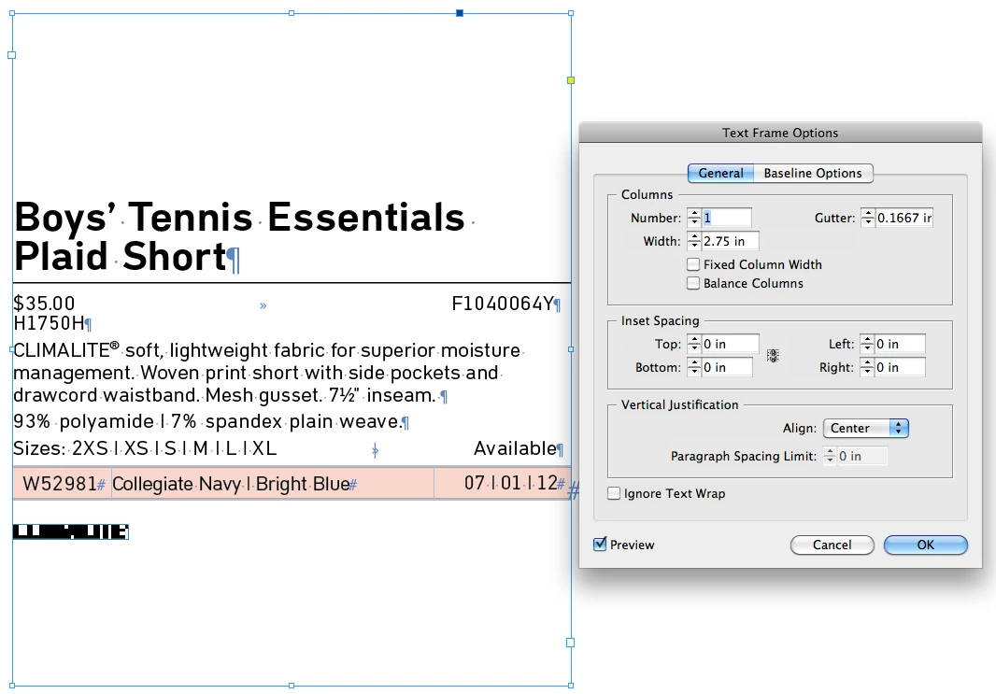Select the solid blue top frame handle
This screenshot has height=694, width=996.
[460, 13]
